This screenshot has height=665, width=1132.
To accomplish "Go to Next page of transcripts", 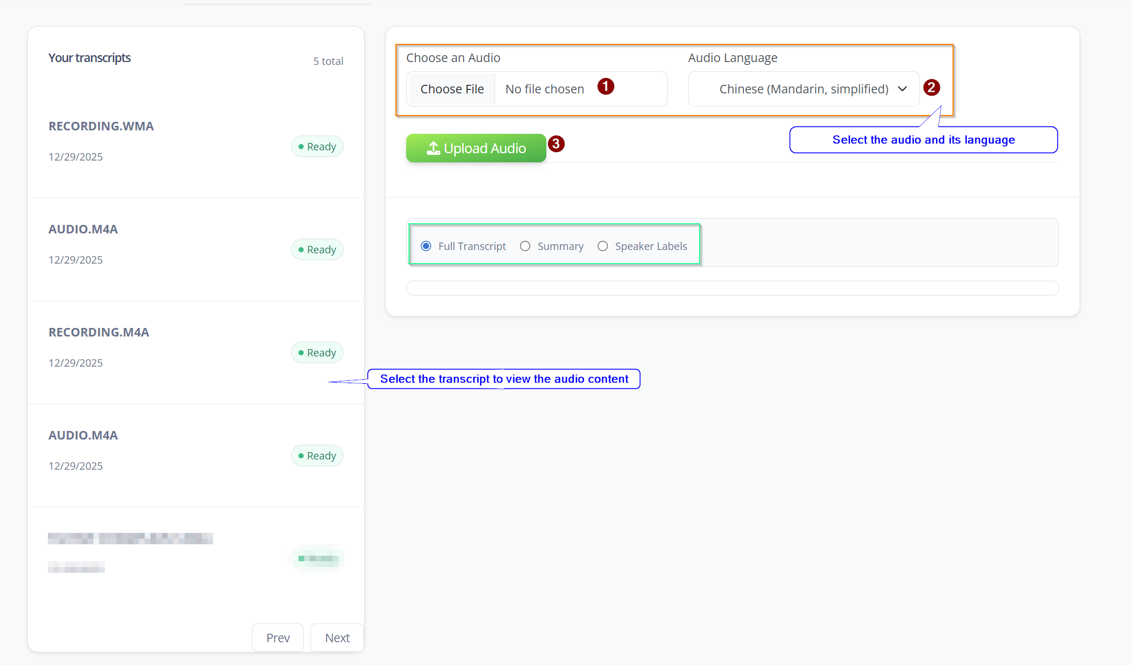I will click(337, 638).
